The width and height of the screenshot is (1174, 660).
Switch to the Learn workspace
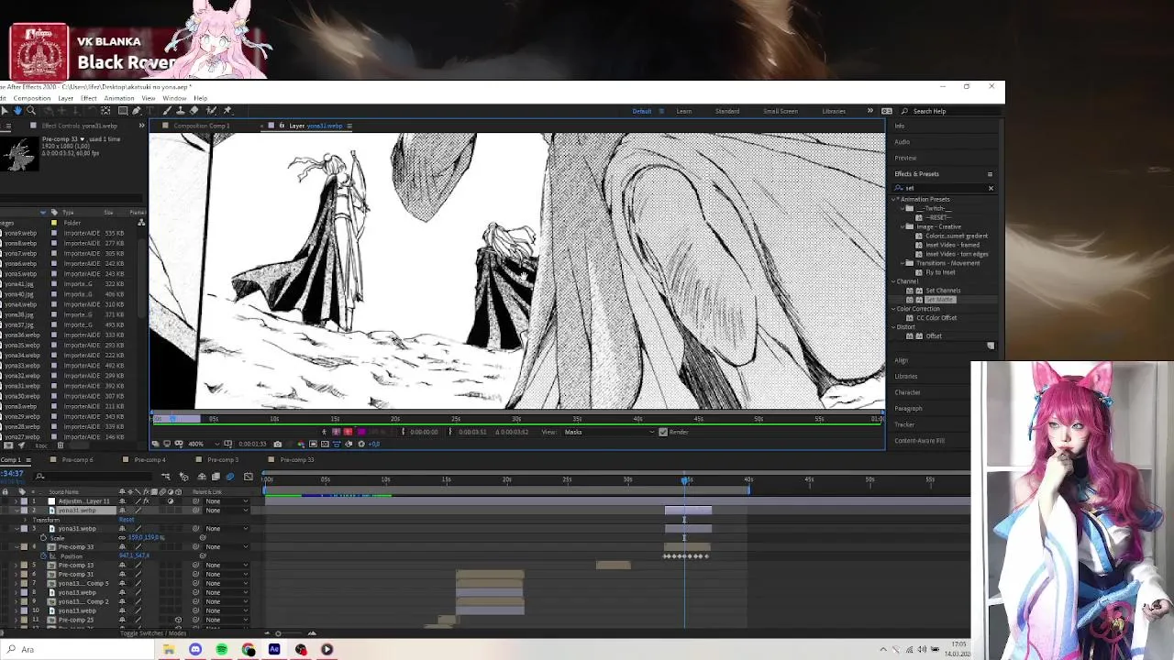click(x=683, y=111)
